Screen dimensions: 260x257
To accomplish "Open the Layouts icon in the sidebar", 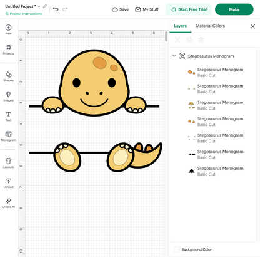I will (x=8, y=161).
